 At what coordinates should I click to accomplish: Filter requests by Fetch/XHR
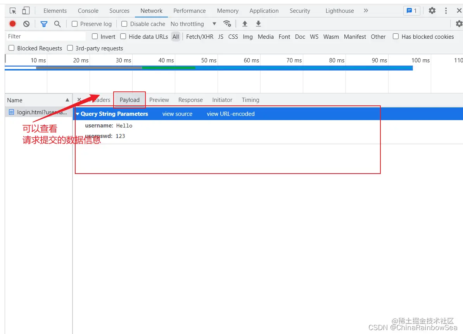tap(200, 36)
